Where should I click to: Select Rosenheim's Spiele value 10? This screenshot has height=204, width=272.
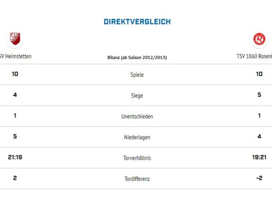pos(259,74)
